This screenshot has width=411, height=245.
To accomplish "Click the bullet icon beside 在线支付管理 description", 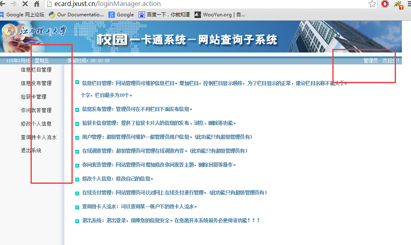I will pyautogui.click(x=77, y=194).
